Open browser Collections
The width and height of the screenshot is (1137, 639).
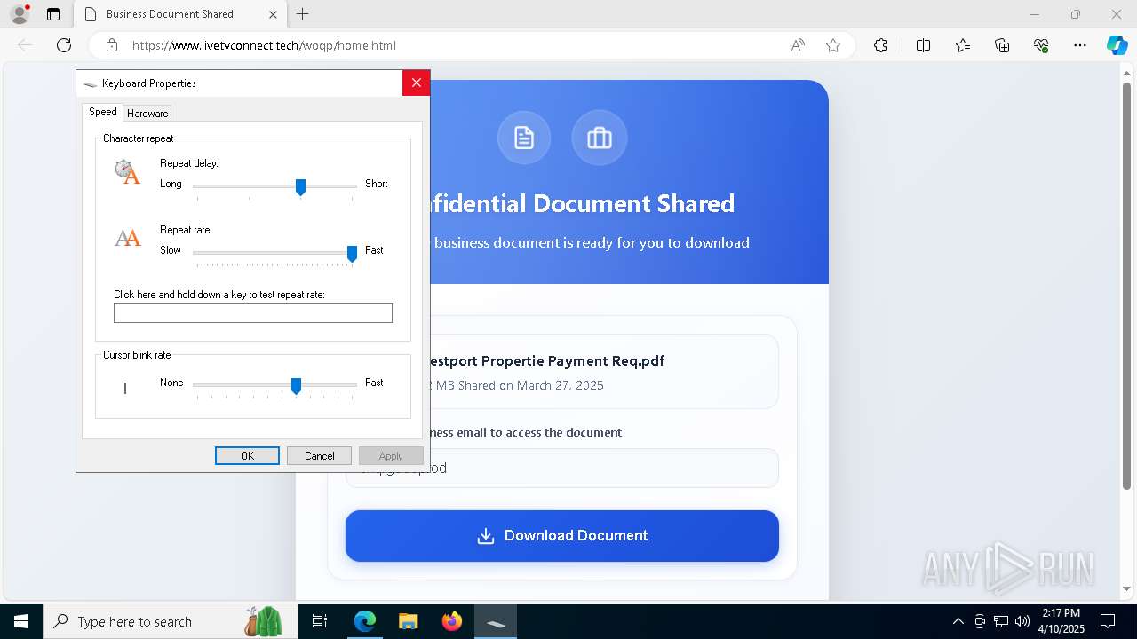[1002, 45]
